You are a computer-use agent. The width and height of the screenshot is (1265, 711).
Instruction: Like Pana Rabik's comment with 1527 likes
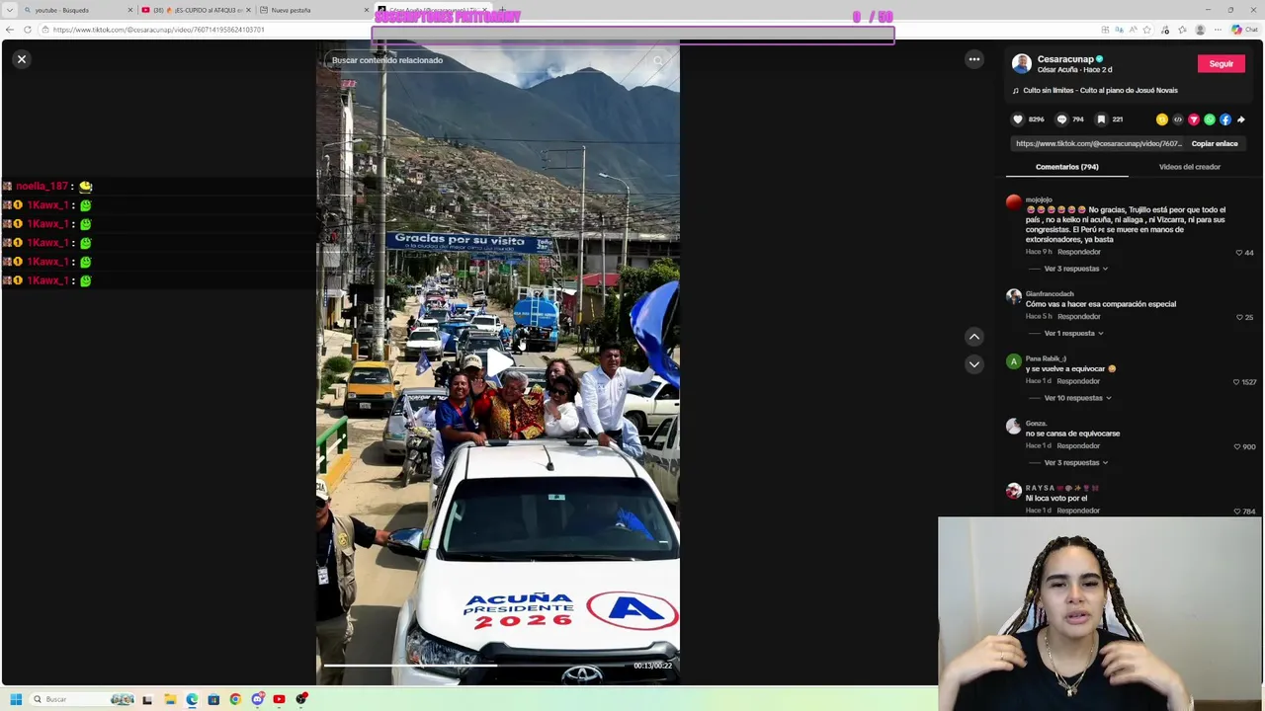pyautogui.click(x=1235, y=382)
